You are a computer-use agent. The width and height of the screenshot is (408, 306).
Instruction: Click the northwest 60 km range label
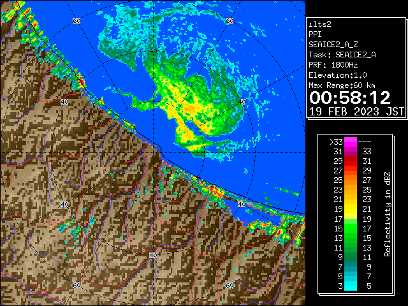[76, 20]
